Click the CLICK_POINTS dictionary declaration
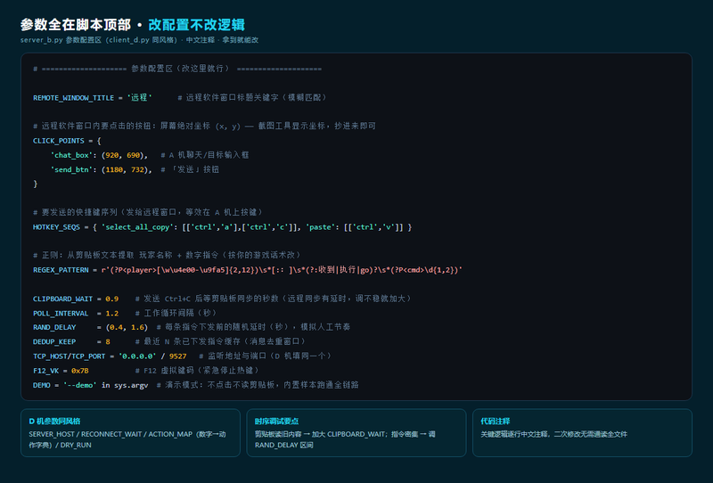 coord(67,141)
